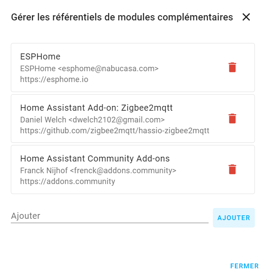267x280 pixels.
Task: Select the Home Assistant Community Add-ons title
Action: coord(95,158)
